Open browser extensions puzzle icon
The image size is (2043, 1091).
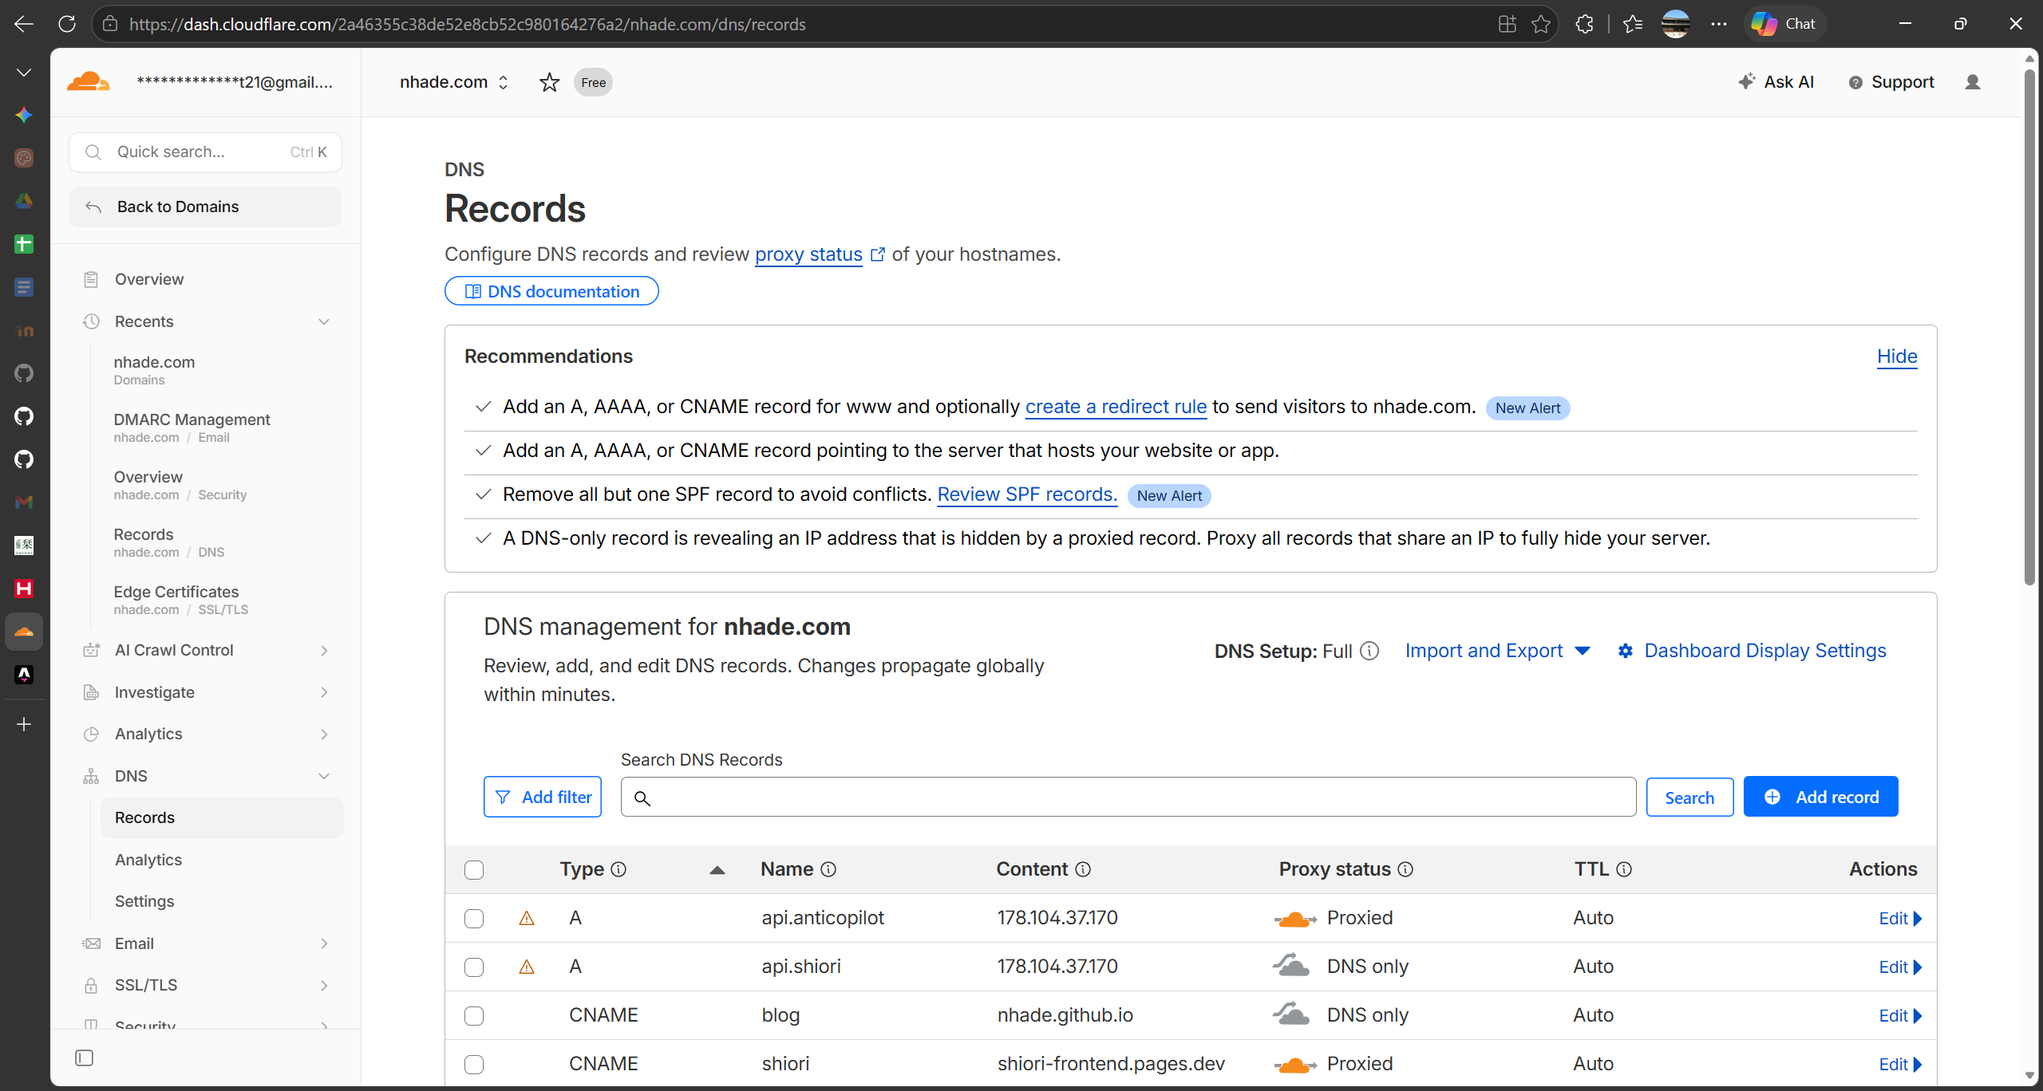(x=1585, y=24)
